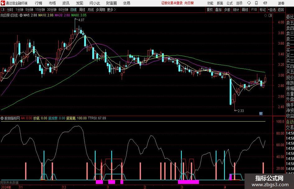
Task: Open the 功能 menu
Action: click(x=210, y=3)
